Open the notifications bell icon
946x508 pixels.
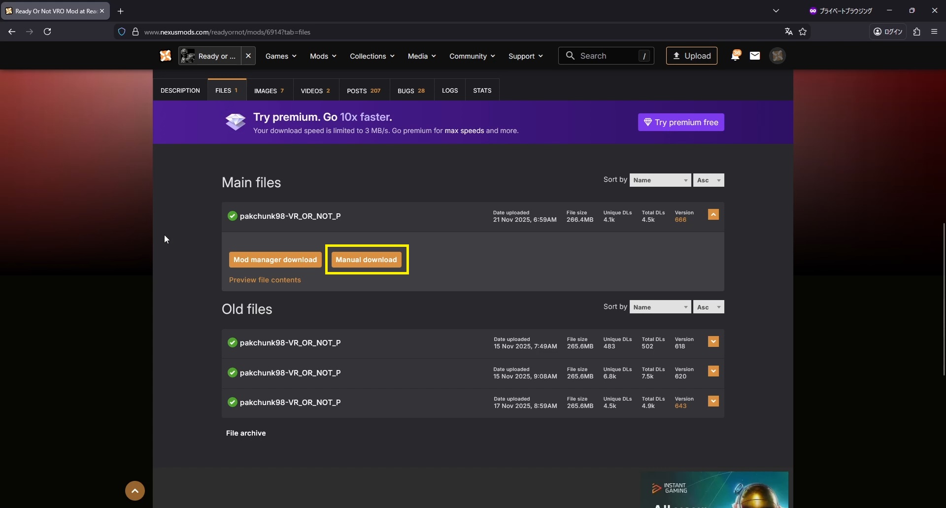(735, 56)
